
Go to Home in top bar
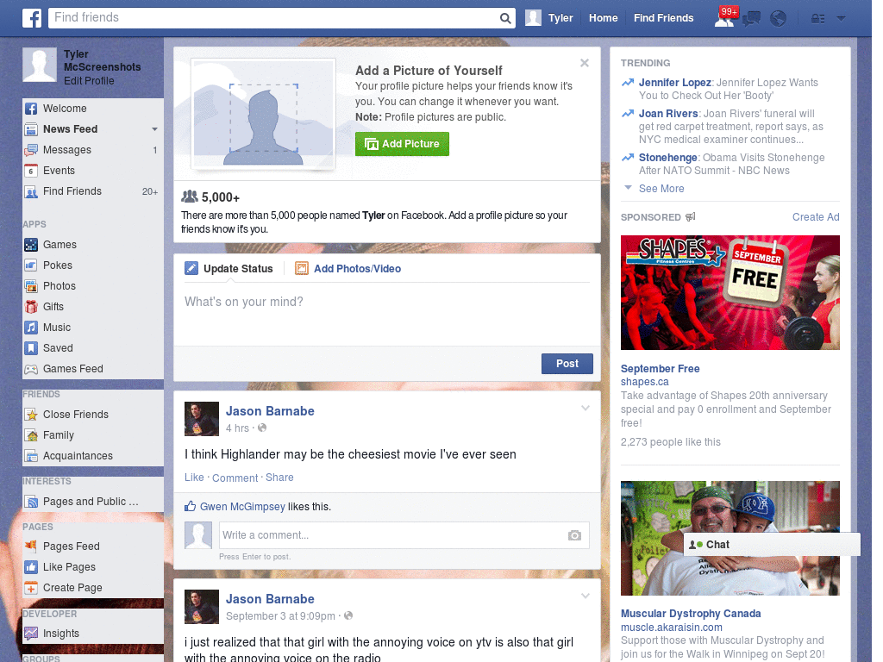603,18
